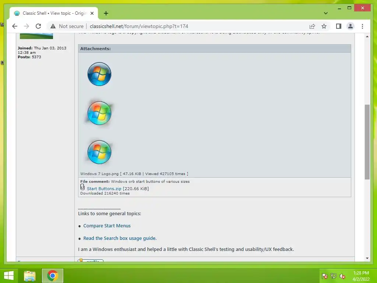Open the browser side panel
The height and width of the screenshot is (283, 377).
tap(339, 26)
